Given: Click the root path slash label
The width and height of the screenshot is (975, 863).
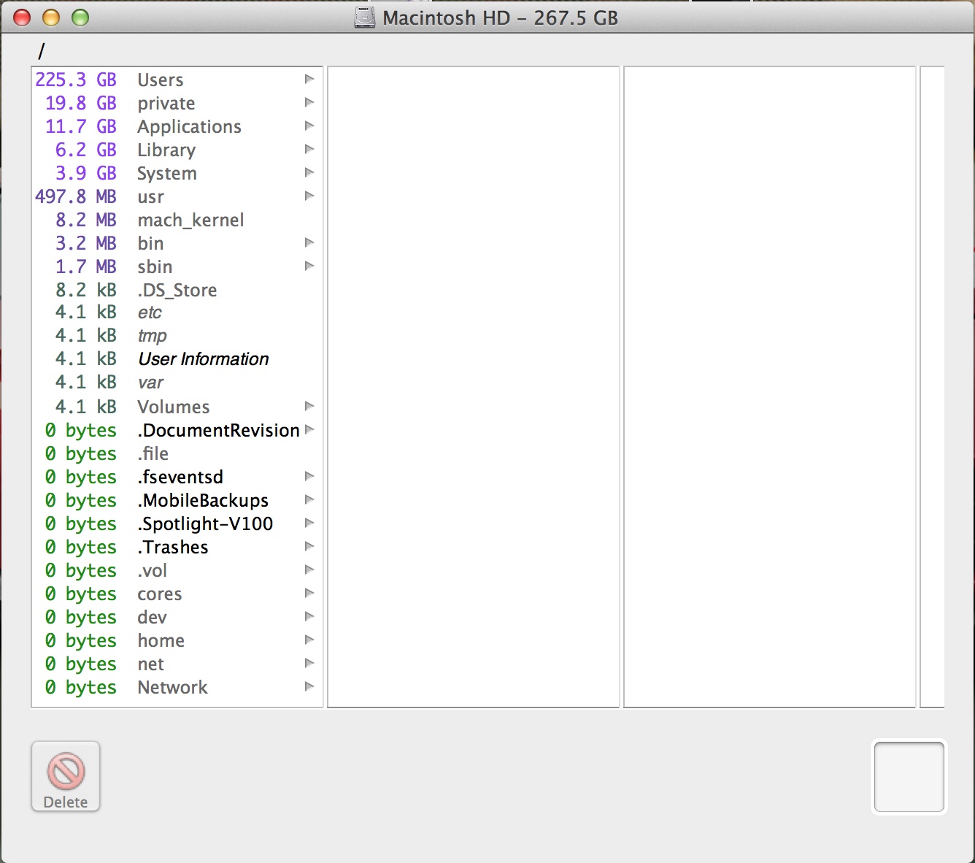Looking at the screenshot, I should click(x=42, y=51).
